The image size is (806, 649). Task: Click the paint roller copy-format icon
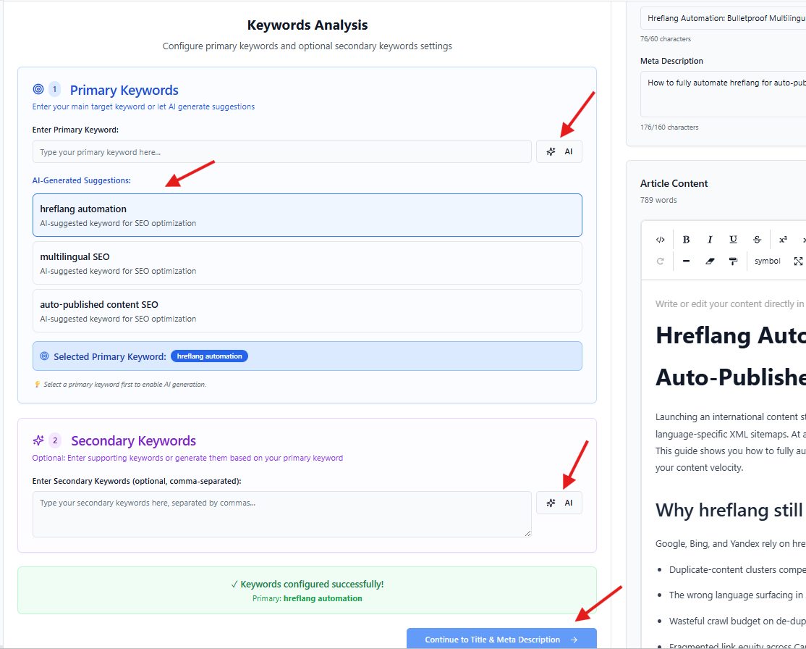[x=733, y=261]
